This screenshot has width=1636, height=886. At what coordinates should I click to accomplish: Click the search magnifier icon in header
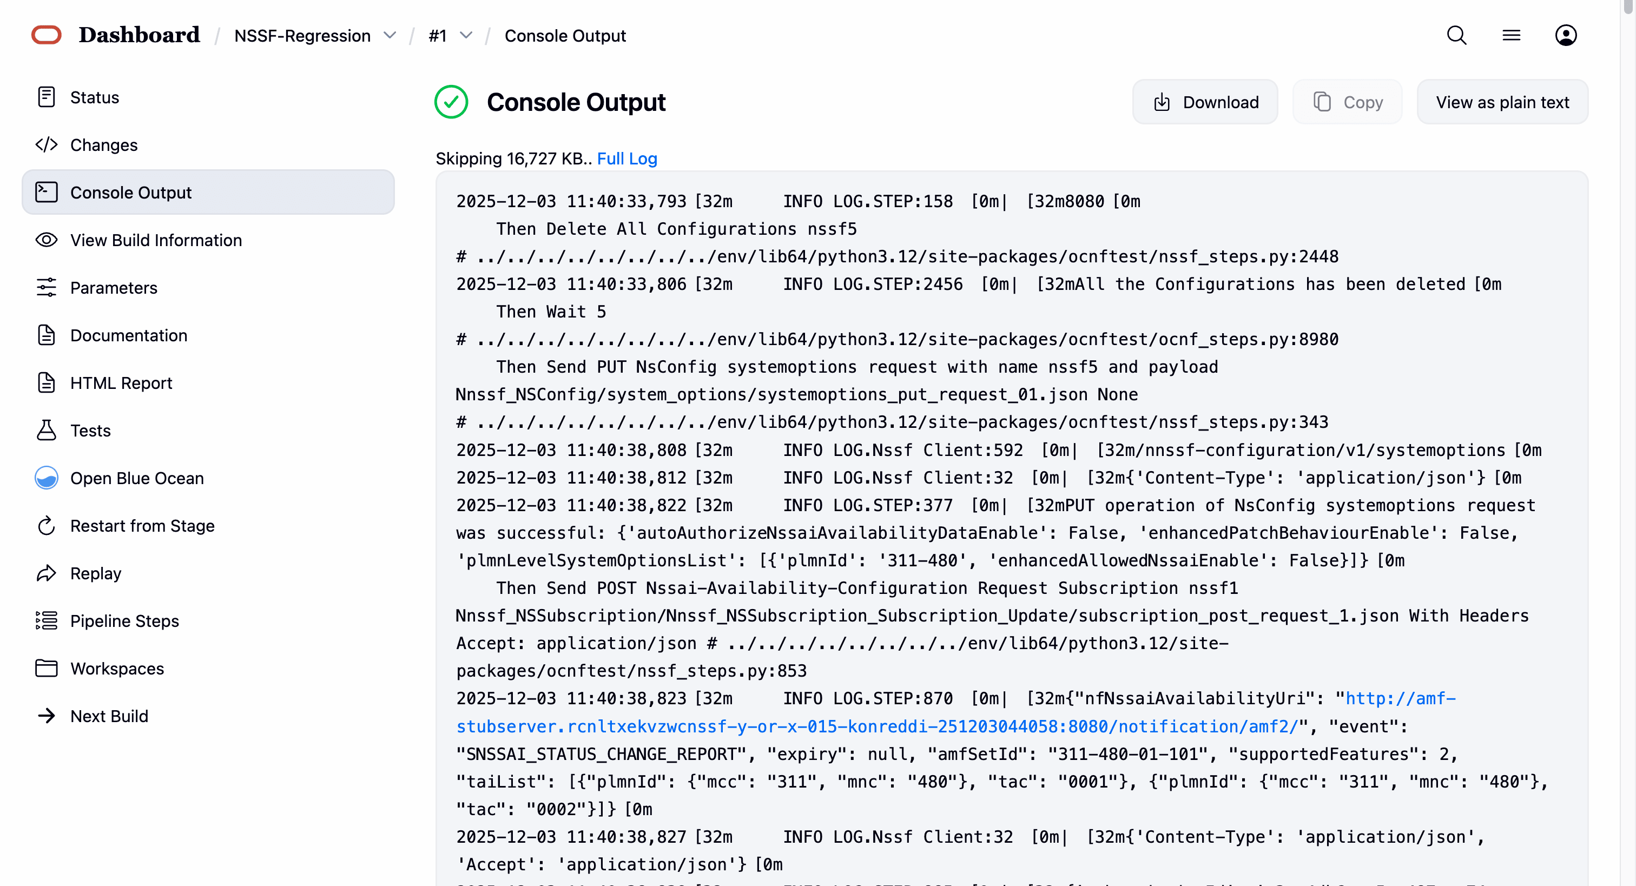pyautogui.click(x=1456, y=36)
